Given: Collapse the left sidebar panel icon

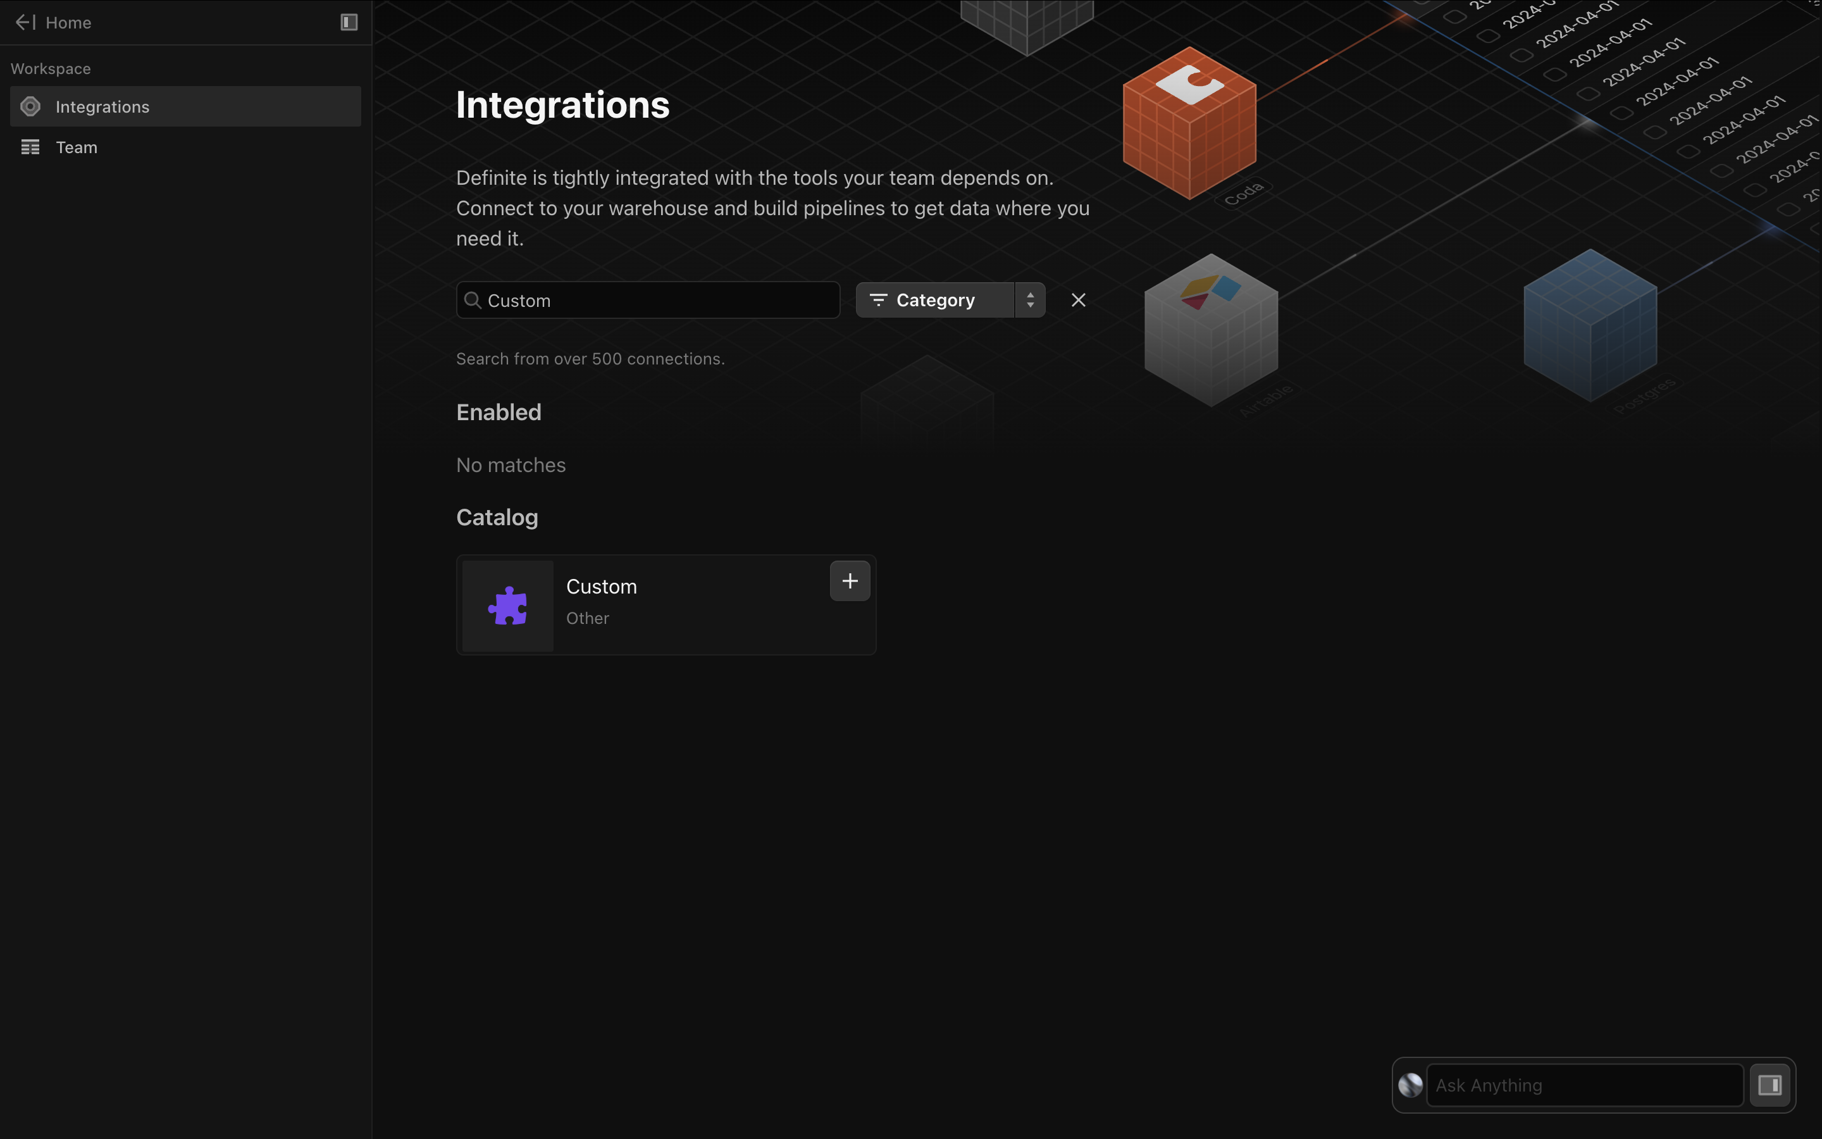Looking at the screenshot, I should [349, 23].
